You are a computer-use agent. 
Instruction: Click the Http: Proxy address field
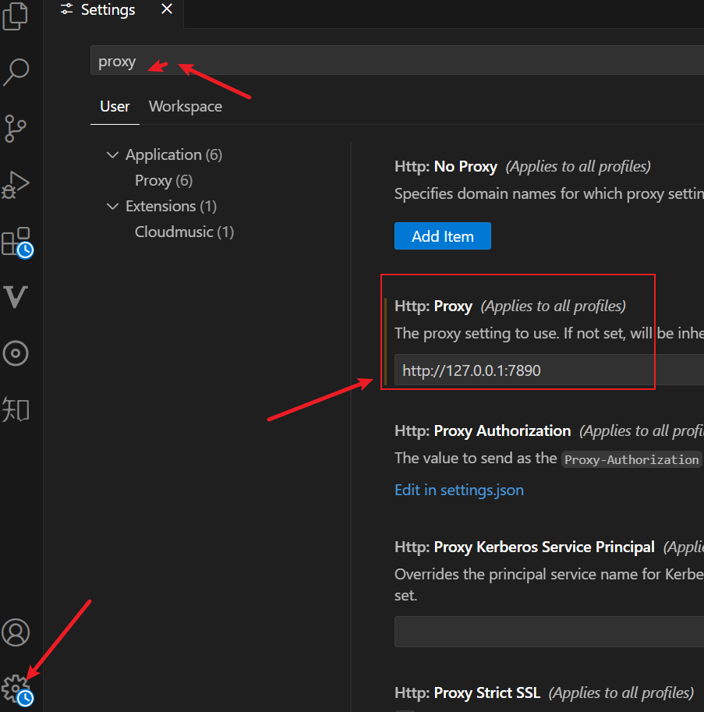(x=546, y=370)
